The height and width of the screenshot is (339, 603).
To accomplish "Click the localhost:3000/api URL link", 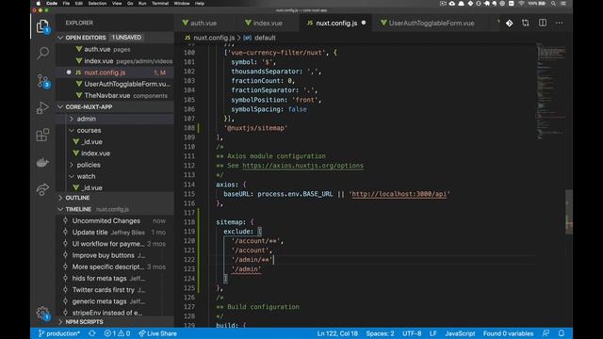I will 399,194.
